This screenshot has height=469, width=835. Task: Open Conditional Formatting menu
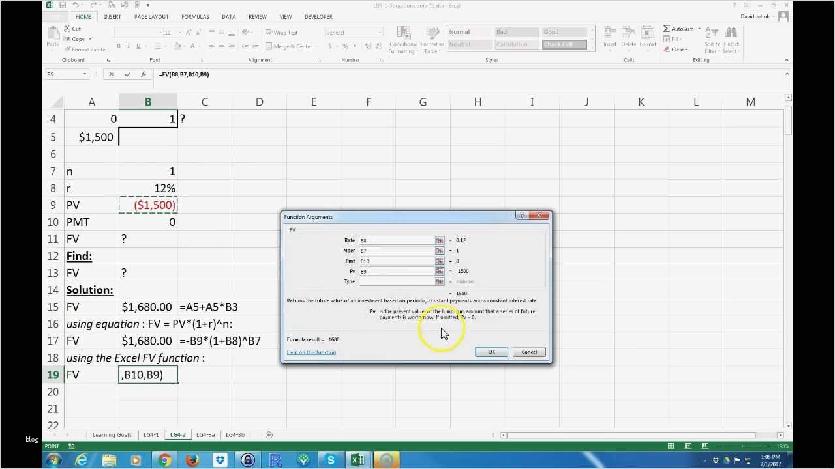pos(403,40)
